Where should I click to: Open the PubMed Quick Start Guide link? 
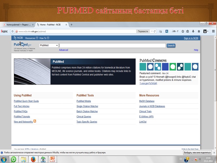[x=26, y=101]
